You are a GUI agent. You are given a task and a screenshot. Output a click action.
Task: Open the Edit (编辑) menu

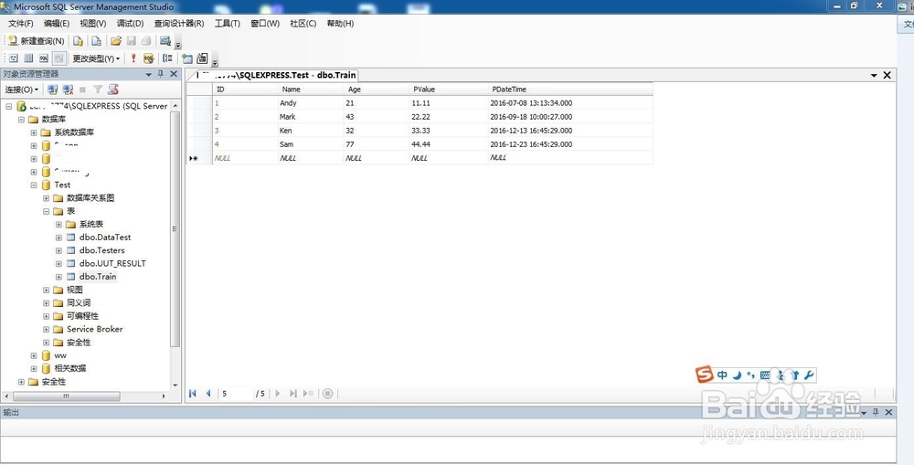click(x=57, y=24)
